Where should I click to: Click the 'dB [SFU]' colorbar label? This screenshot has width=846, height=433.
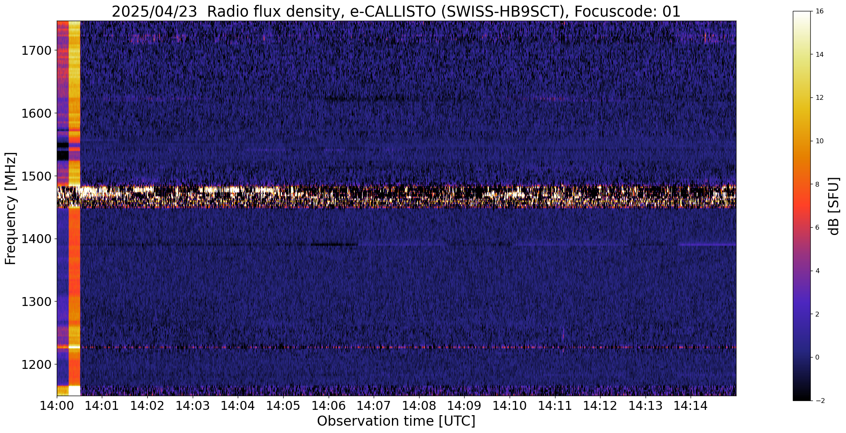pyautogui.click(x=834, y=206)
